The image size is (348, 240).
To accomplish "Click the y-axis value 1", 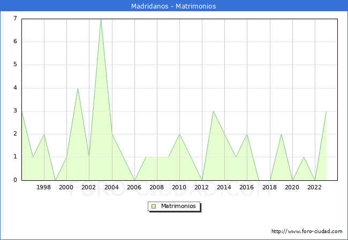I will point(15,157).
